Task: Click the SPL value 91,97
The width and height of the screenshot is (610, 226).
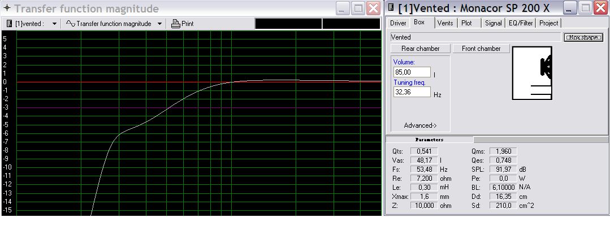Action: pos(503,169)
